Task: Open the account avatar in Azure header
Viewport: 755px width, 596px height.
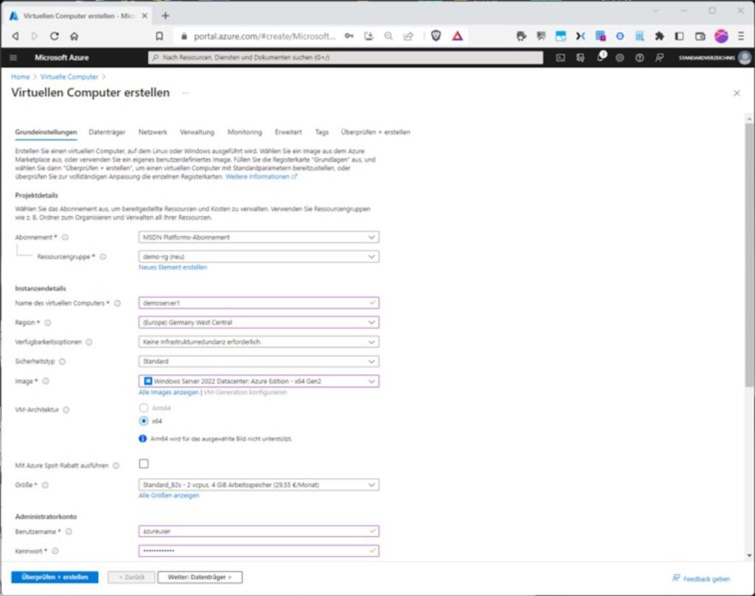Action: pos(745,58)
